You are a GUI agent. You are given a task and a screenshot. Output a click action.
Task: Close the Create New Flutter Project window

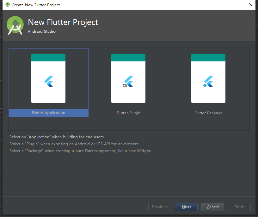point(251,5)
